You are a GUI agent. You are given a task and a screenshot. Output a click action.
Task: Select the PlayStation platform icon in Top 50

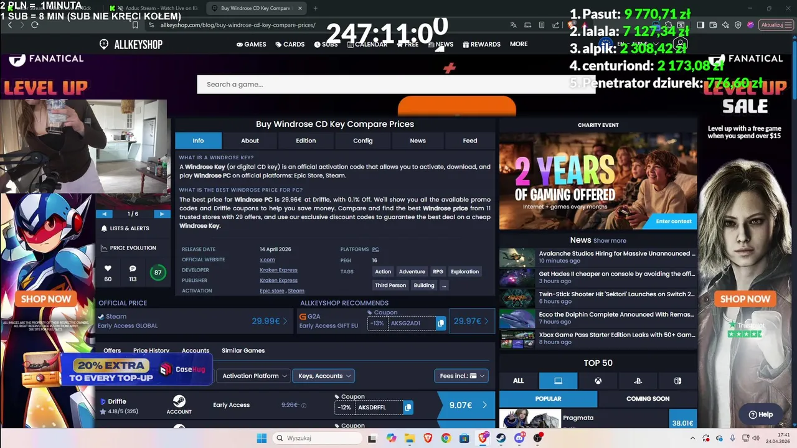[638, 381]
